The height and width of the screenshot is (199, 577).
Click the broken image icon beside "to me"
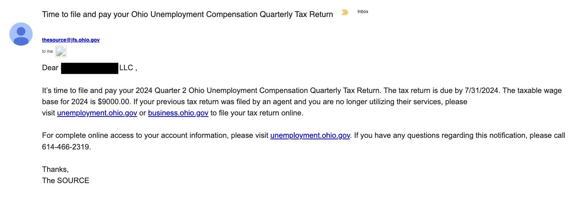61,52
